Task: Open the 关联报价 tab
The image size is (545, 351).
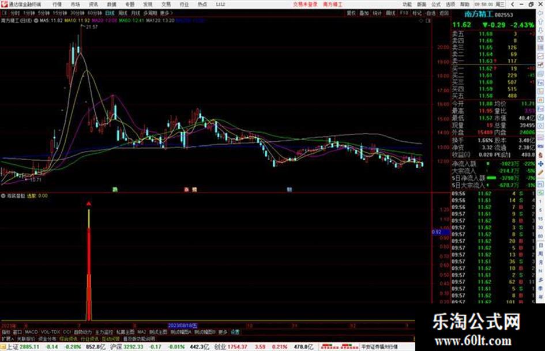Action: click(x=26, y=338)
